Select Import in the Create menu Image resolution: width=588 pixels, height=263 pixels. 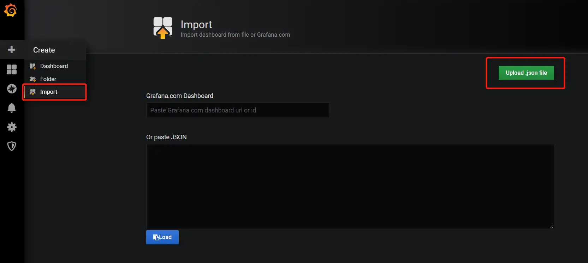click(55, 92)
